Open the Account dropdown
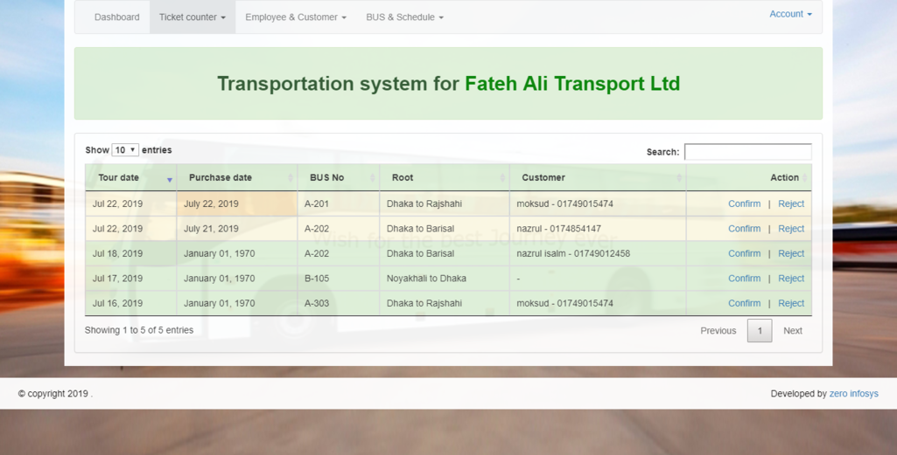The width and height of the screenshot is (897, 455). click(790, 14)
